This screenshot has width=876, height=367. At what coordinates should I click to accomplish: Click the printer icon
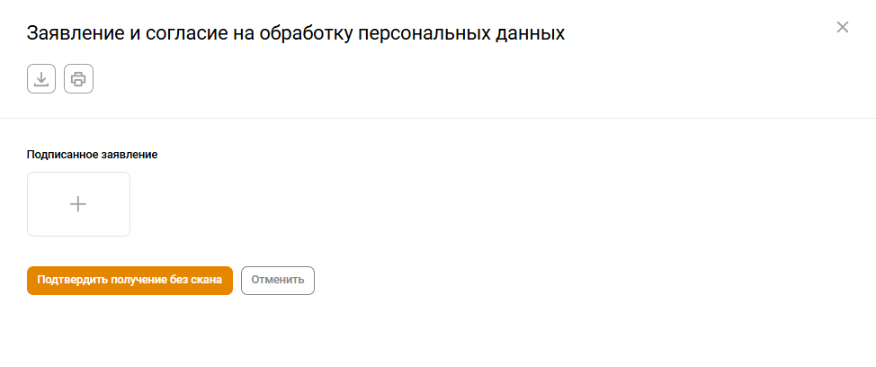click(78, 79)
